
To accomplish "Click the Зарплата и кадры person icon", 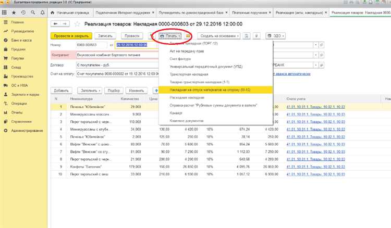I will click(x=6, y=94).
